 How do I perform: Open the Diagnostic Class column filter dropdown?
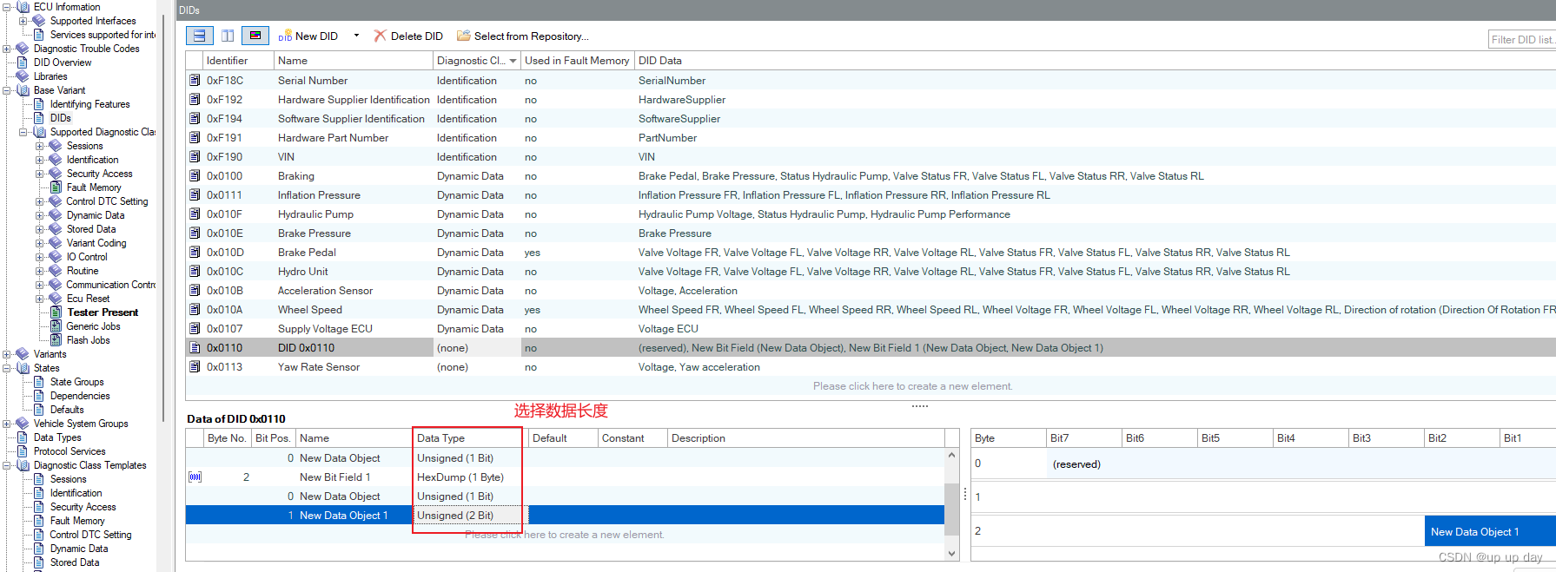coord(513,61)
